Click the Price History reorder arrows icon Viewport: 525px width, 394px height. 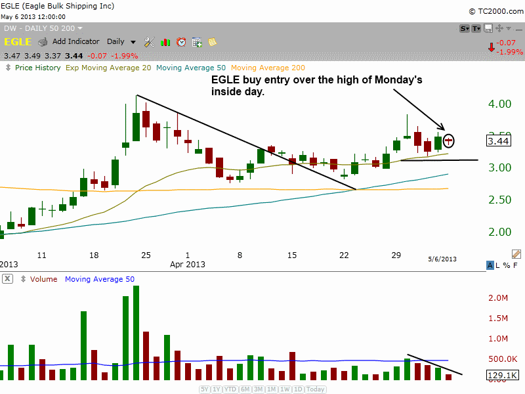coord(8,68)
